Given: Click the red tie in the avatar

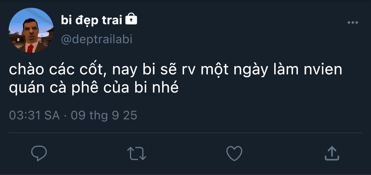Looking at the screenshot, I should click(x=30, y=48).
